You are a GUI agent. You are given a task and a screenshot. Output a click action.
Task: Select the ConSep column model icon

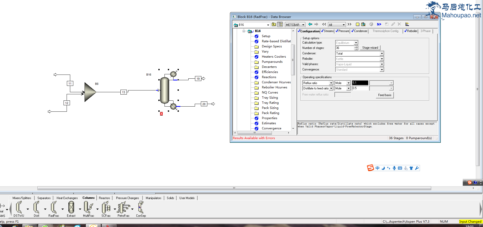coord(141,207)
